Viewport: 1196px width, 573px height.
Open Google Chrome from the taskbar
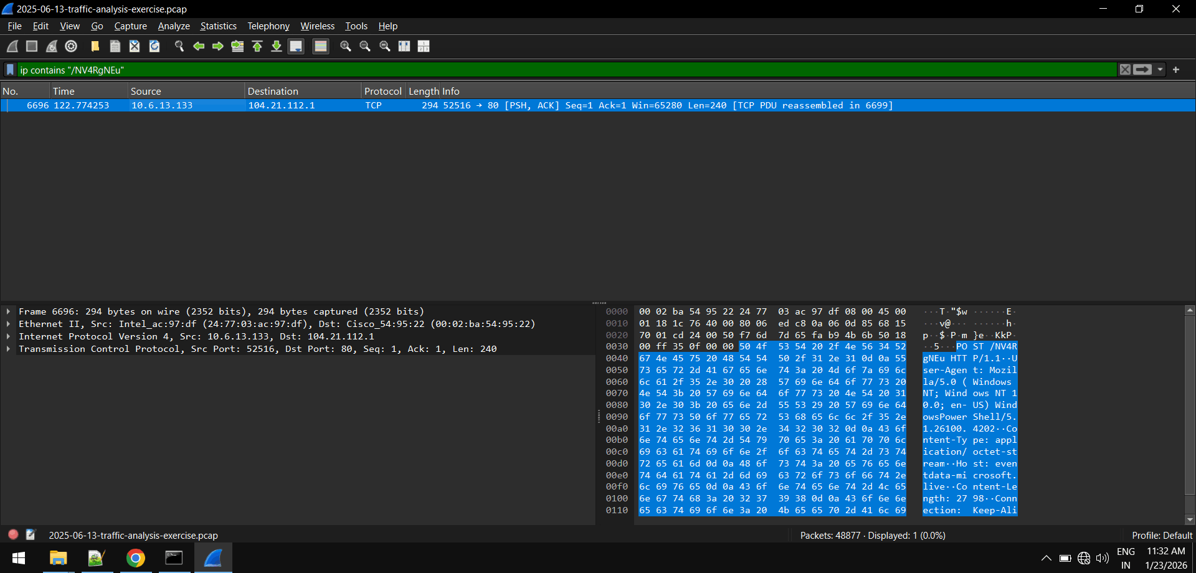[136, 558]
